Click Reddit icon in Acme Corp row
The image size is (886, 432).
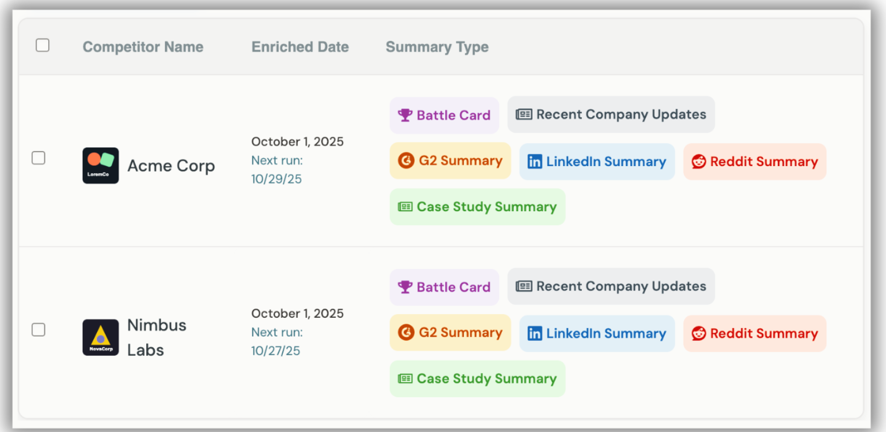pyautogui.click(x=699, y=162)
